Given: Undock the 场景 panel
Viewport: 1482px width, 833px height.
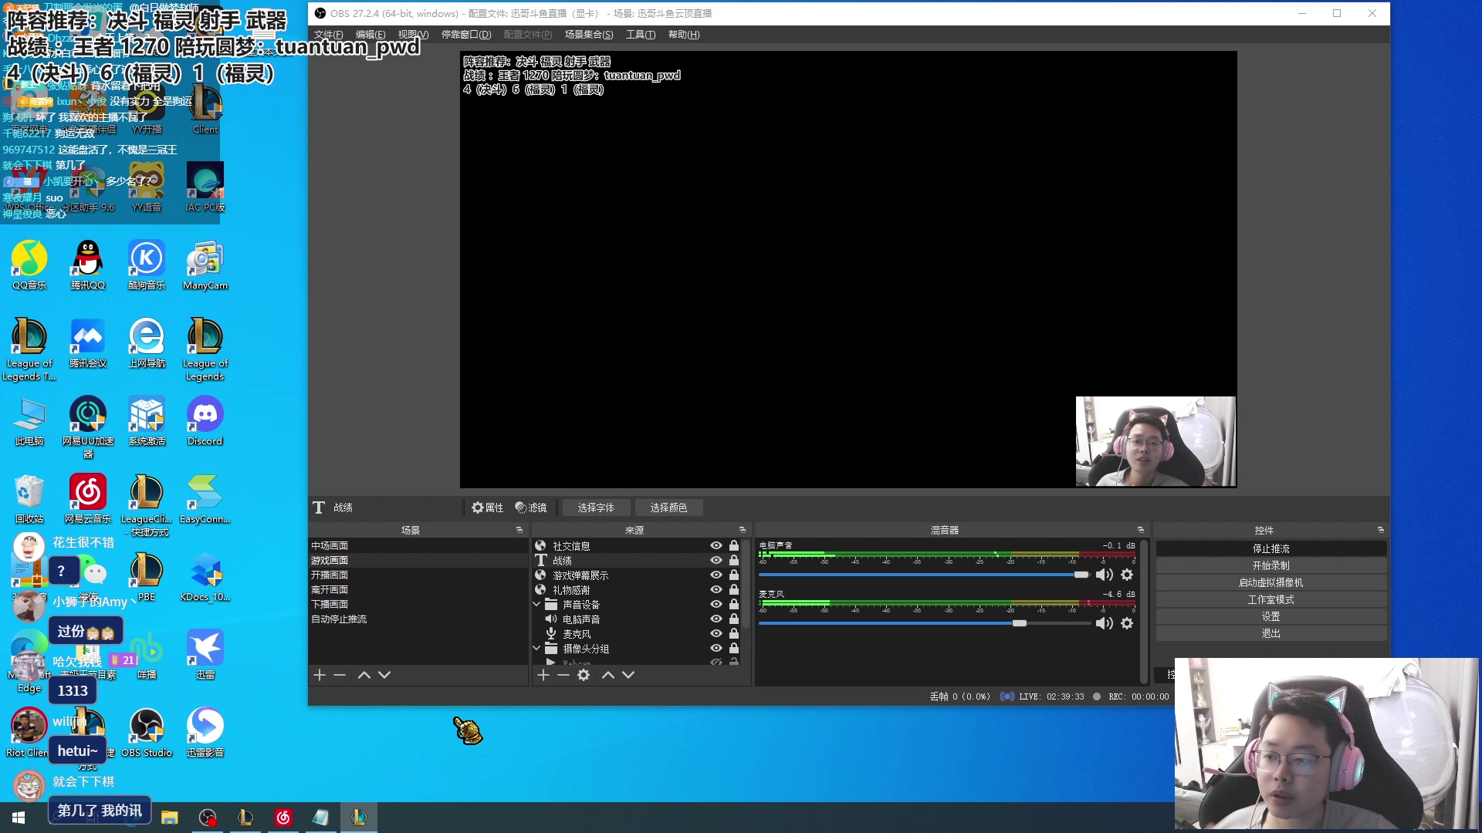Looking at the screenshot, I should pyautogui.click(x=519, y=531).
